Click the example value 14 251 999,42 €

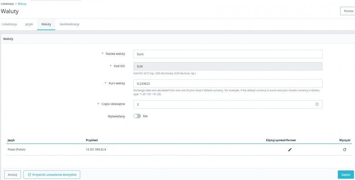tap(96, 149)
